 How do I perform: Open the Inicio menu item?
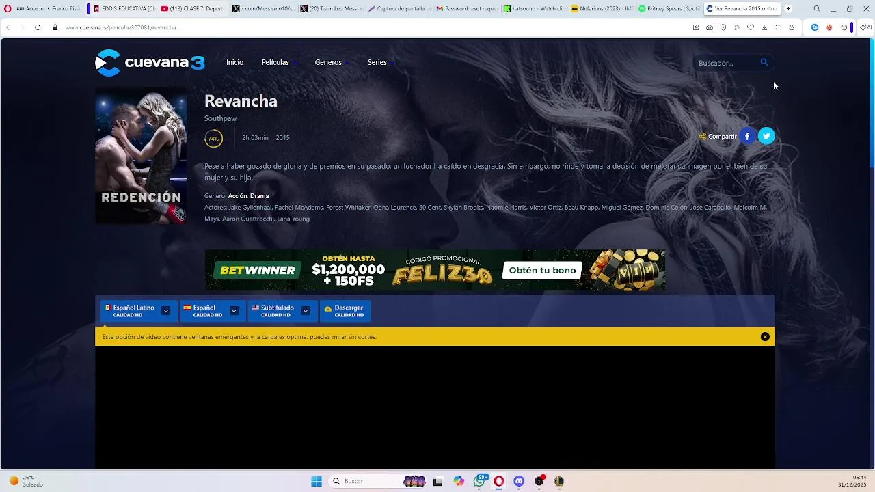click(x=234, y=62)
